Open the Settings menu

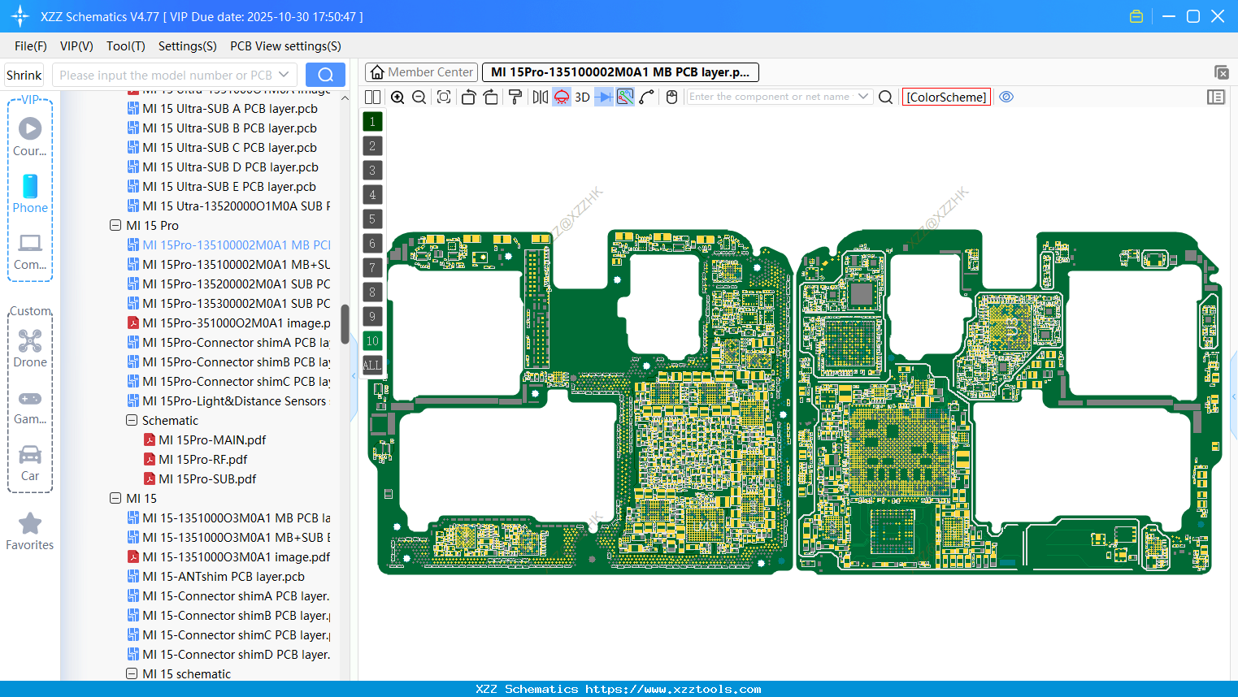tap(187, 46)
